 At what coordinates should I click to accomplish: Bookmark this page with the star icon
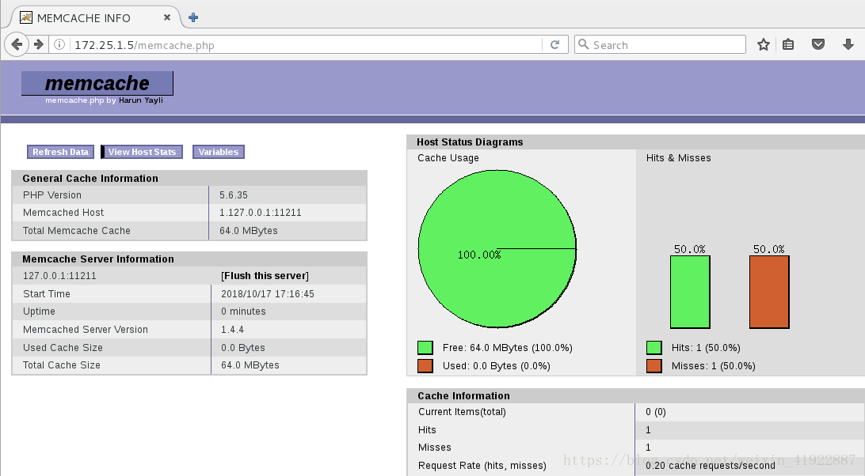click(763, 44)
